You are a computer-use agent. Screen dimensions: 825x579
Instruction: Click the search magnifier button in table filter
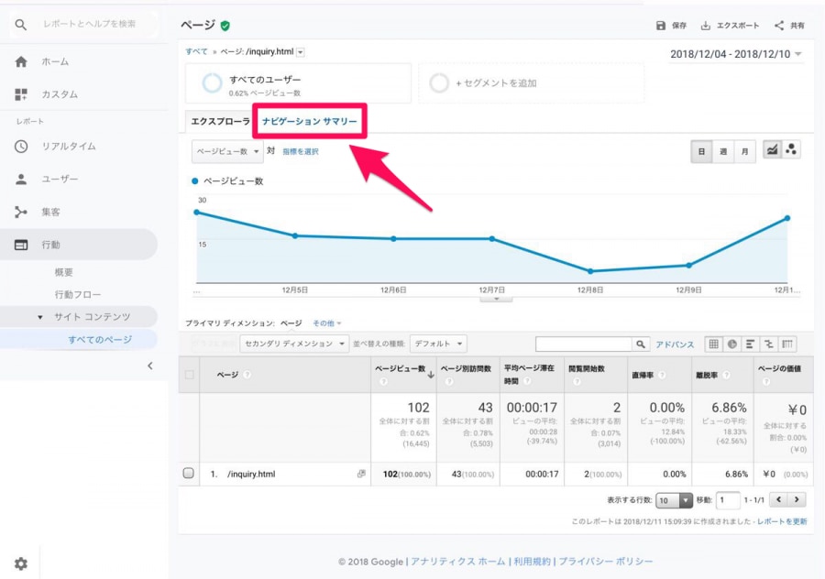[641, 344]
